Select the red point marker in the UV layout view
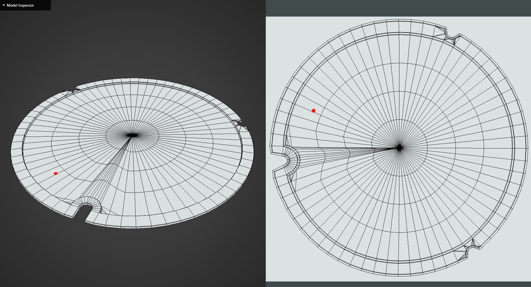The image size is (531, 287). click(313, 111)
